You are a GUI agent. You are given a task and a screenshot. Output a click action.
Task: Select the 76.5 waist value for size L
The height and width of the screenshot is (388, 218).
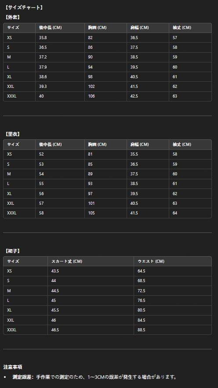142,301
